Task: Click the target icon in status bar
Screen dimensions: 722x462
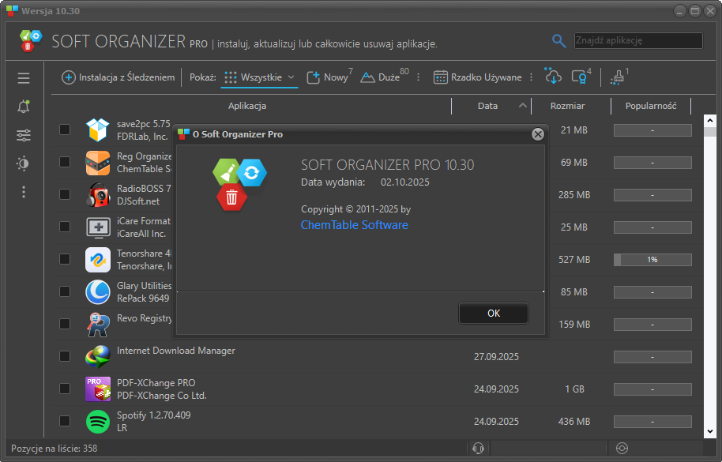Action: pos(622,448)
